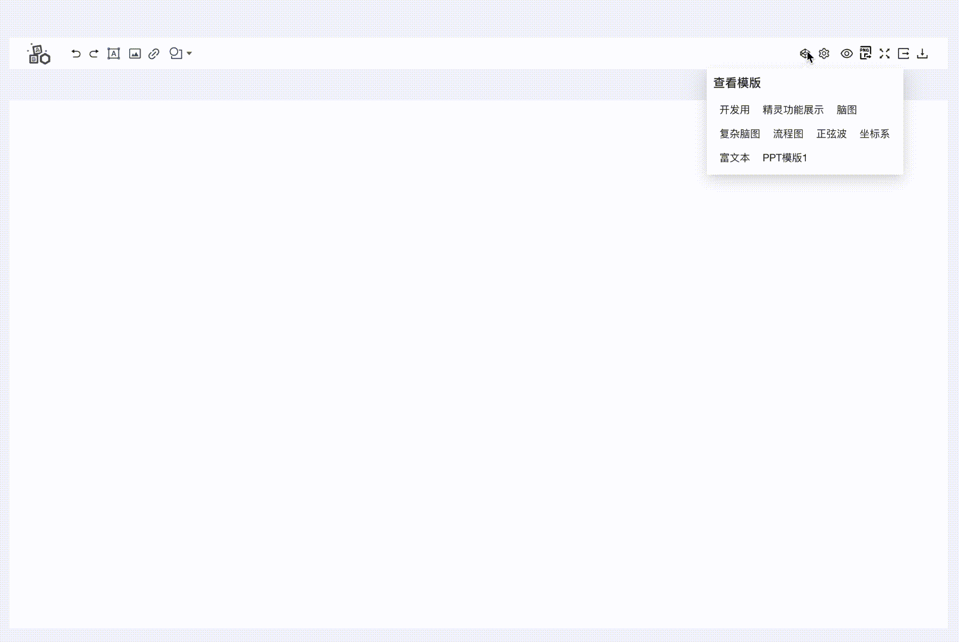959x642 pixels.
Task: Select the shape drawing tool
Action: [x=175, y=53]
